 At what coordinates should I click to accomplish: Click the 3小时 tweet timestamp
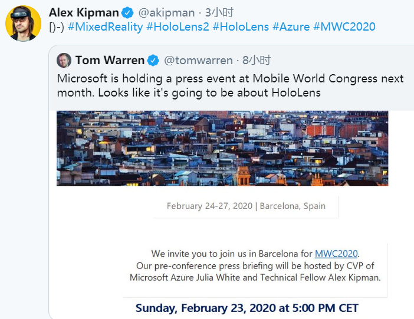(x=219, y=12)
